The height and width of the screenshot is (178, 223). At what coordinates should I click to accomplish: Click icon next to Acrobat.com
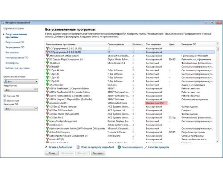[x=47, y=125]
